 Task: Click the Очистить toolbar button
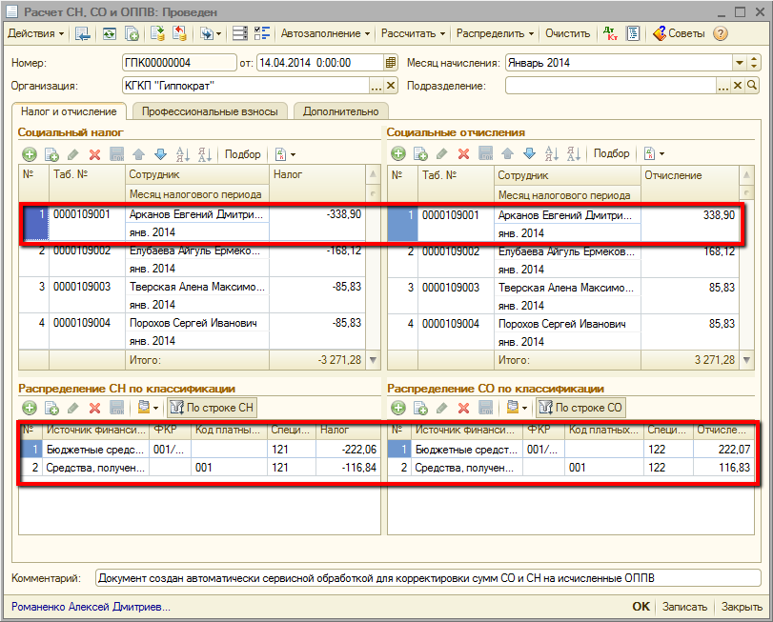(x=567, y=34)
